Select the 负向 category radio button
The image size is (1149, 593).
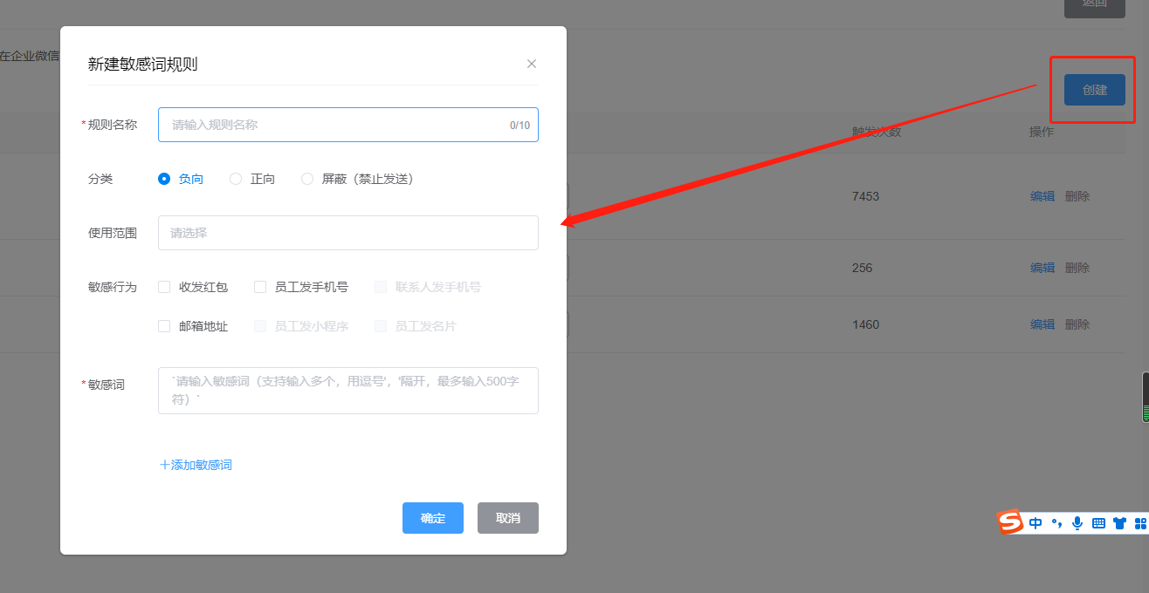(x=164, y=179)
